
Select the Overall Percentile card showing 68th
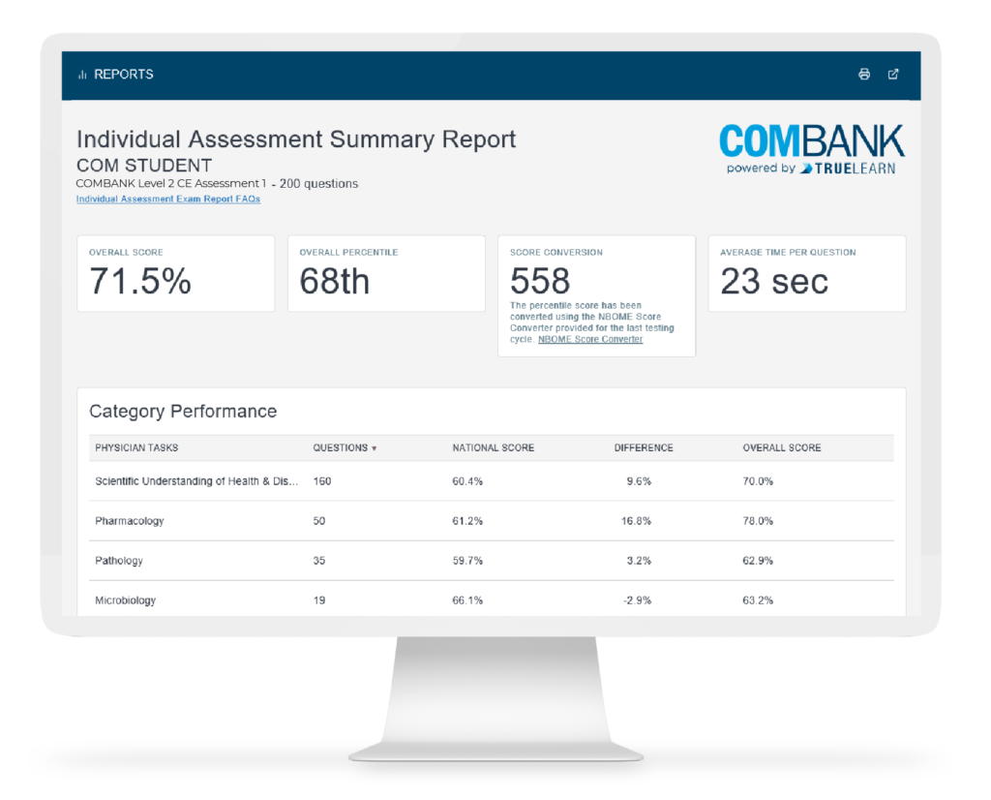(386, 273)
